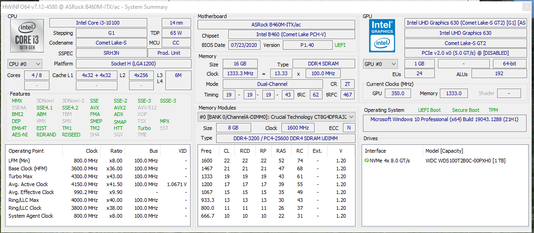The height and width of the screenshot is (233, 534).
Task: Click the SSPEC SRH3N value
Action: tap(111, 53)
